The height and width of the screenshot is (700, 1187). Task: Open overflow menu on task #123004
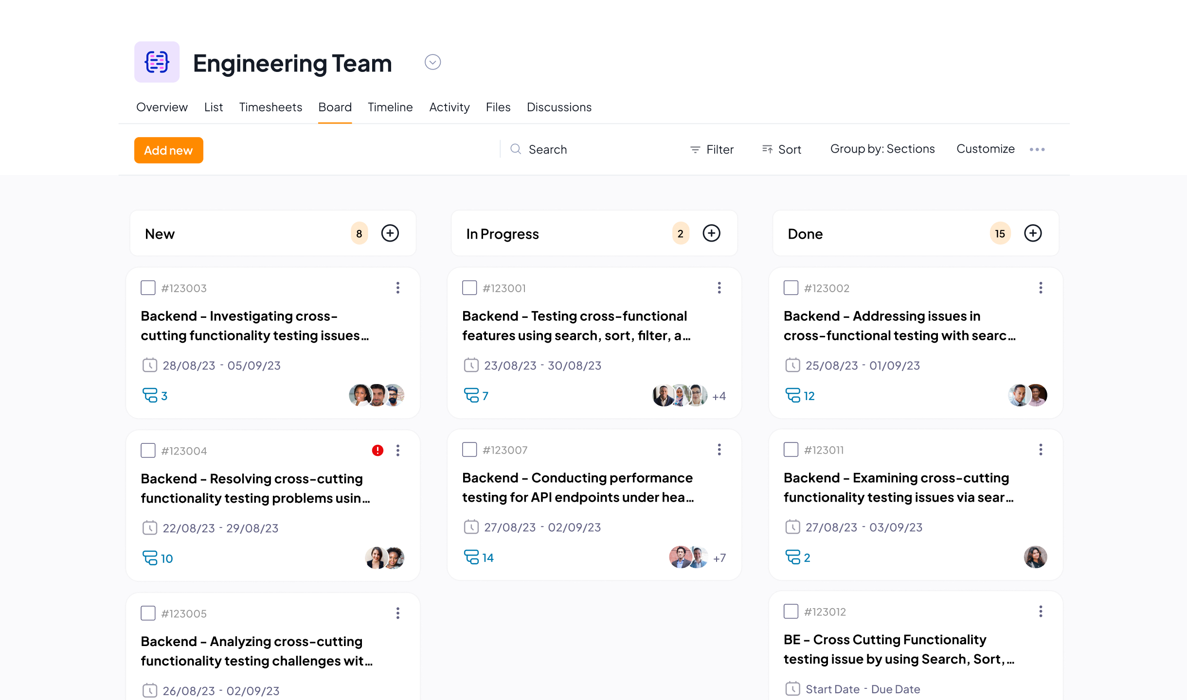397,450
